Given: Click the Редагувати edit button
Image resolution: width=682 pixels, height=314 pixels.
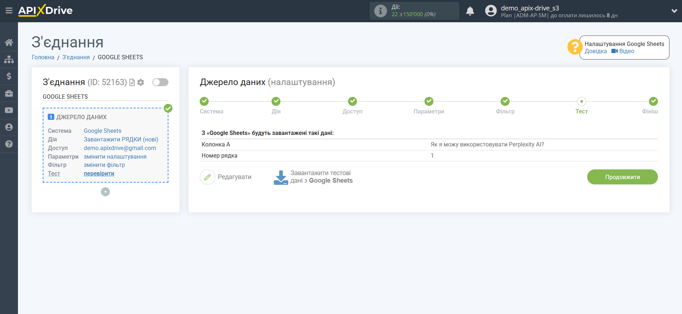Looking at the screenshot, I should pyautogui.click(x=226, y=177).
